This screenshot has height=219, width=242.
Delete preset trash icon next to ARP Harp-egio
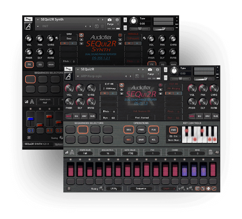tap(143, 76)
